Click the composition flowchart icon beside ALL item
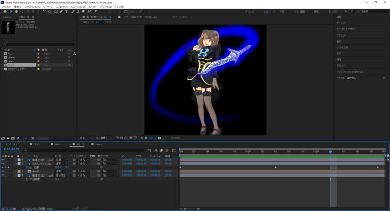The width and height of the screenshot is (390, 211). pos(75,54)
